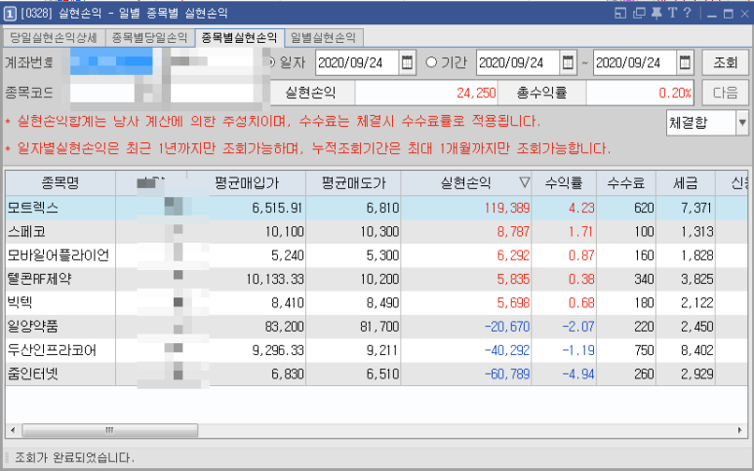
Task: Click the 일자 date field showing 2020/09/24
Action: click(x=357, y=62)
